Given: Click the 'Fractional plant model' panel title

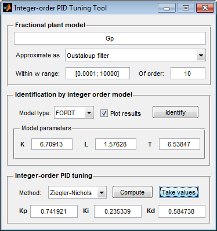Looking at the screenshot, I should tap(50, 25).
